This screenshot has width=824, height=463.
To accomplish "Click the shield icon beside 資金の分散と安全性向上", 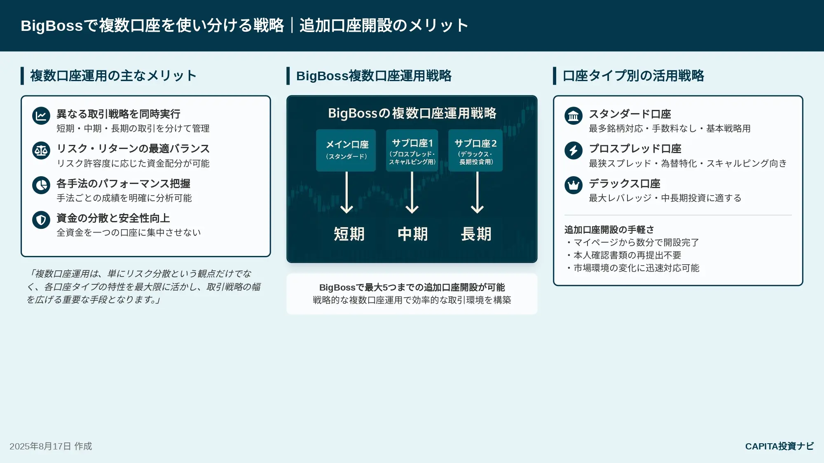I will pos(41,220).
